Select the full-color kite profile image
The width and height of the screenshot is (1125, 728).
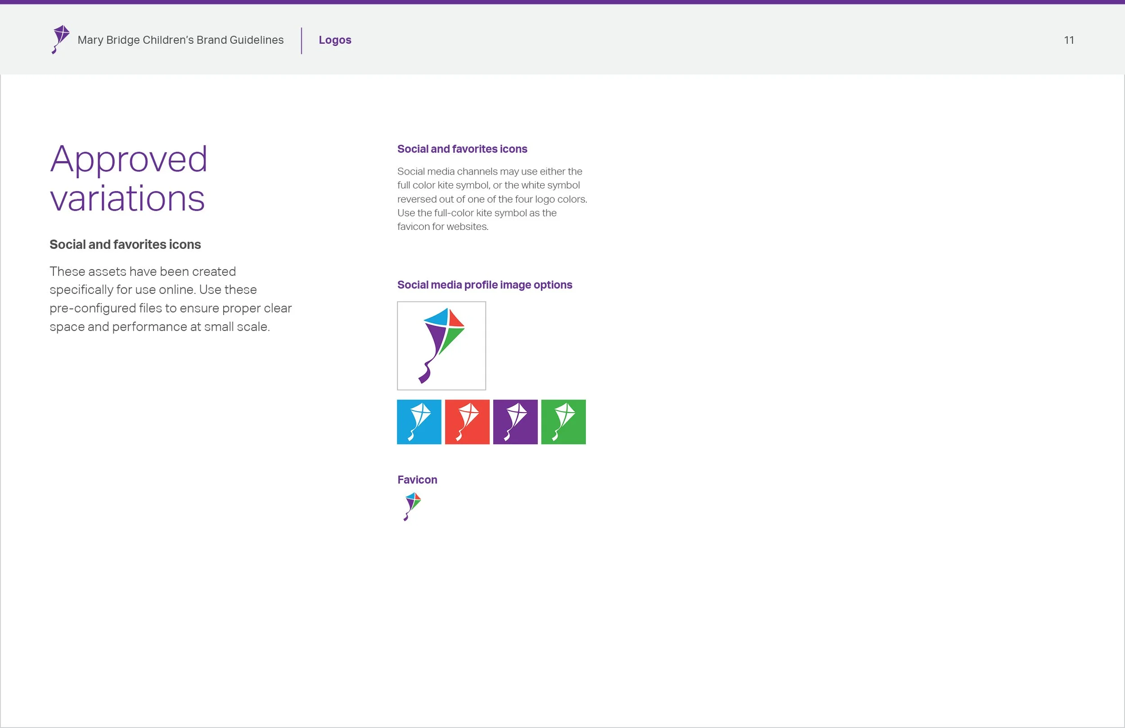click(x=441, y=346)
